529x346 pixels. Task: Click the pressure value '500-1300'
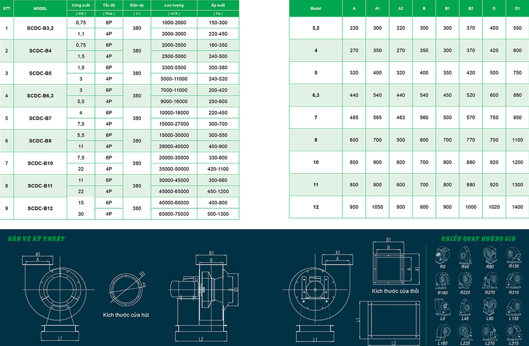point(218,214)
